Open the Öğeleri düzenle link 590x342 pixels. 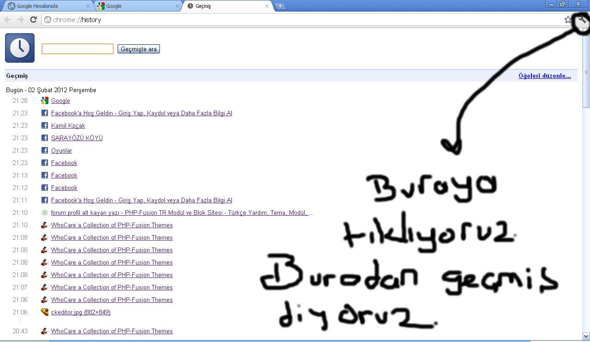tap(545, 76)
